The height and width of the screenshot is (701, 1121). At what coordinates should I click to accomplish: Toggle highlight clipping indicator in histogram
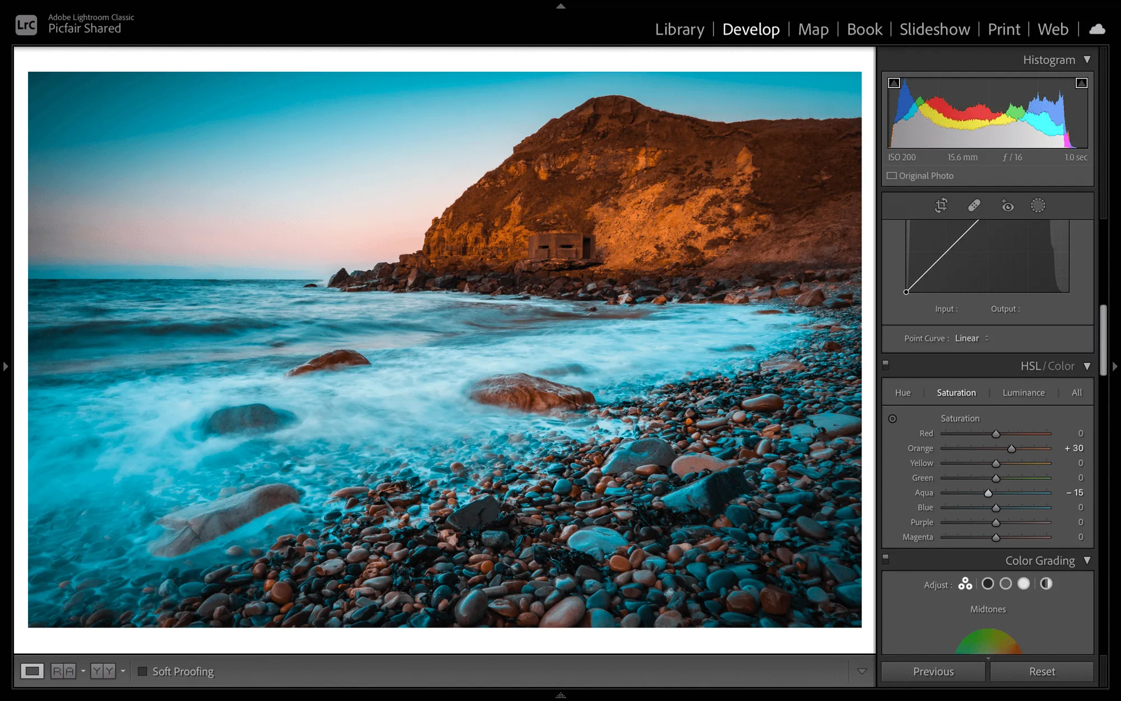pos(1081,83)
